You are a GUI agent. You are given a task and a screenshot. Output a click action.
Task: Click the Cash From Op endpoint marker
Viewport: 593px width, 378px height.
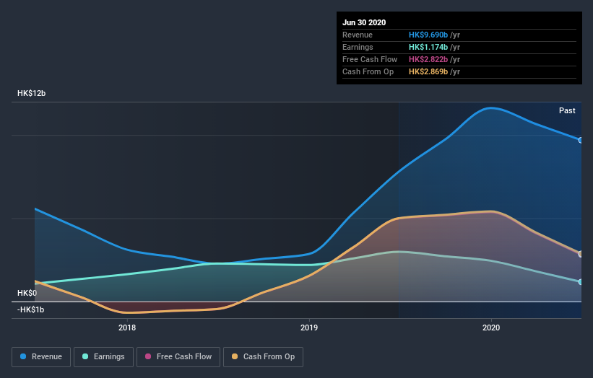(x=581, y=254)
